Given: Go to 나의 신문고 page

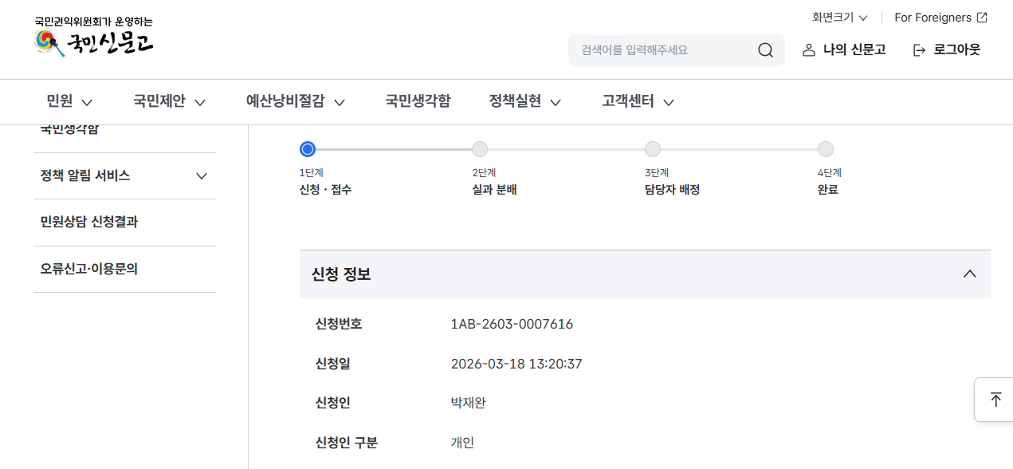Looking at the screenshot, I should click(854, 50).
